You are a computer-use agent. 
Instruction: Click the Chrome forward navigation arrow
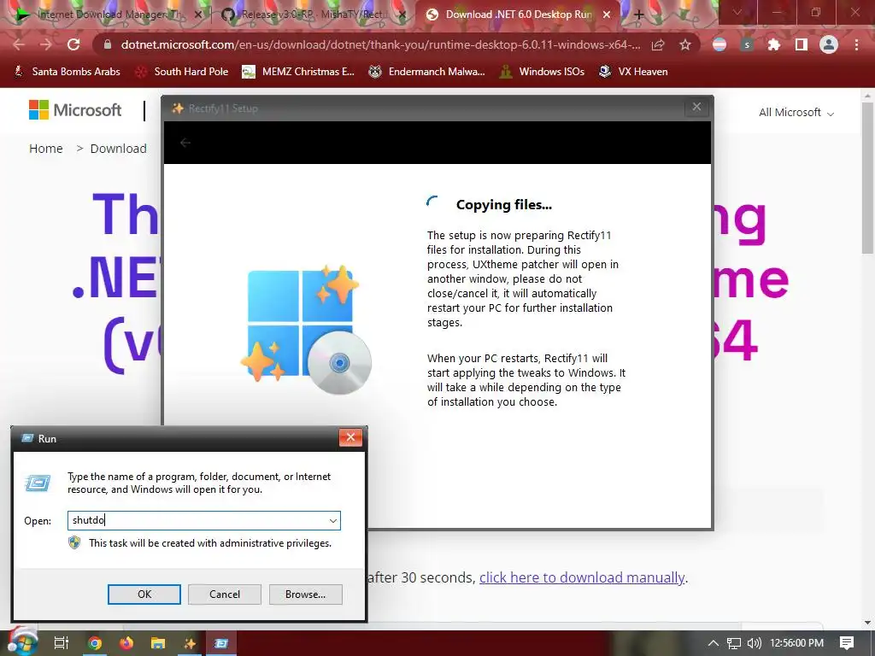click(46, 44)
